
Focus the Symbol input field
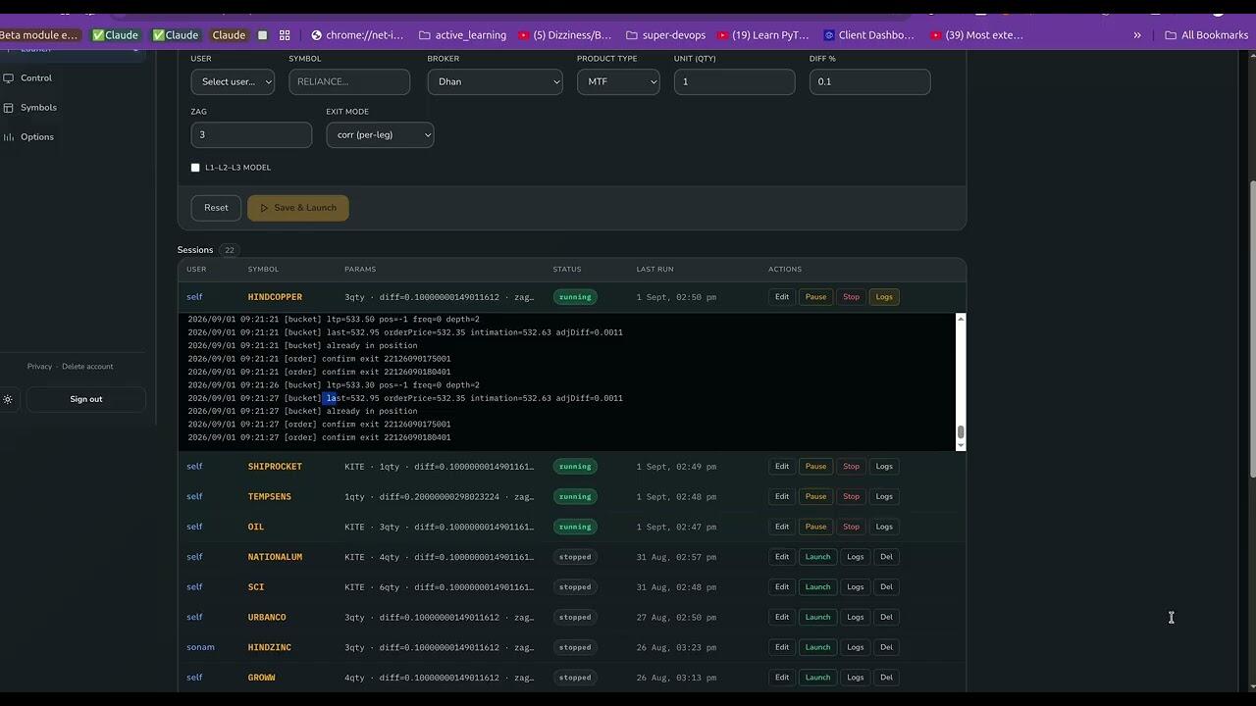(349, 81)
